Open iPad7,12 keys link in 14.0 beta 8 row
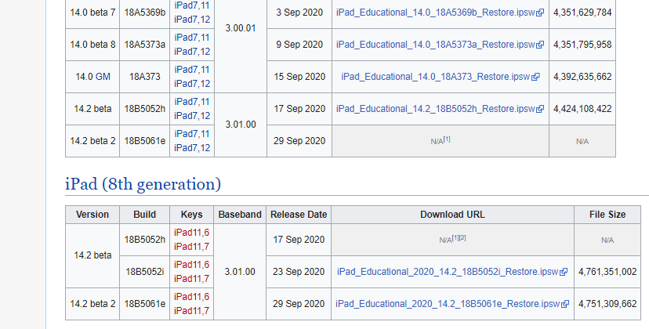649x329 pixels. [192, 52]
